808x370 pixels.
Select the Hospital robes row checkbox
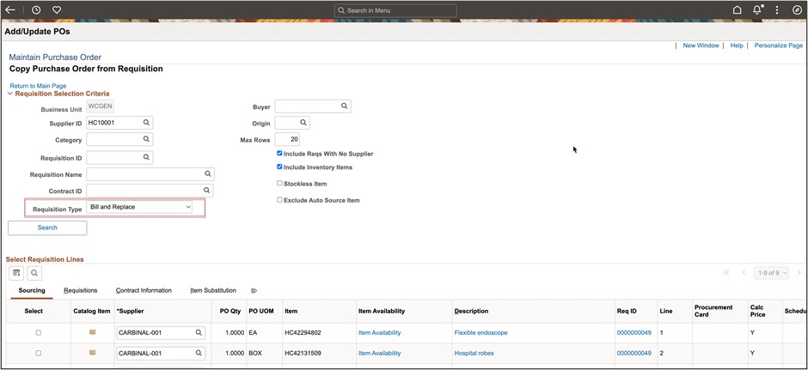coord(38,353)
